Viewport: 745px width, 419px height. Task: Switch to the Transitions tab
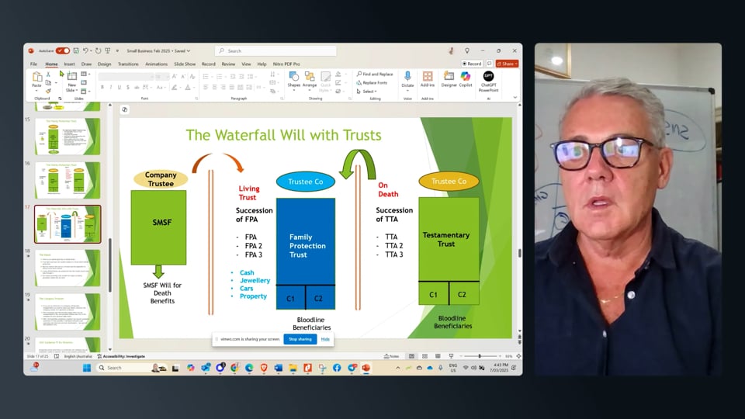(x=128, y=64)
